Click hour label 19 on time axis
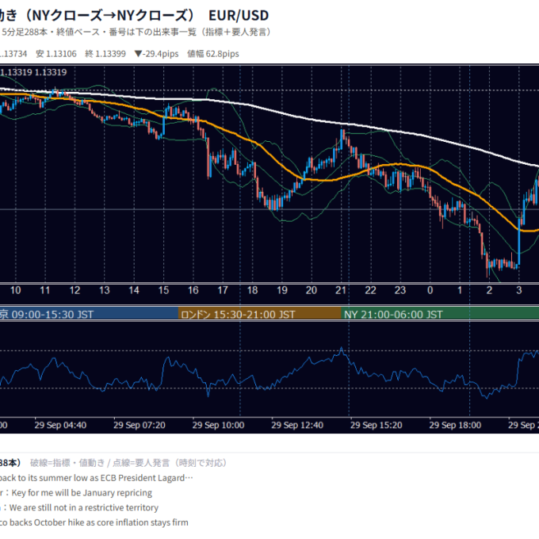Screen dimensions: 539x539 point(282,290)
